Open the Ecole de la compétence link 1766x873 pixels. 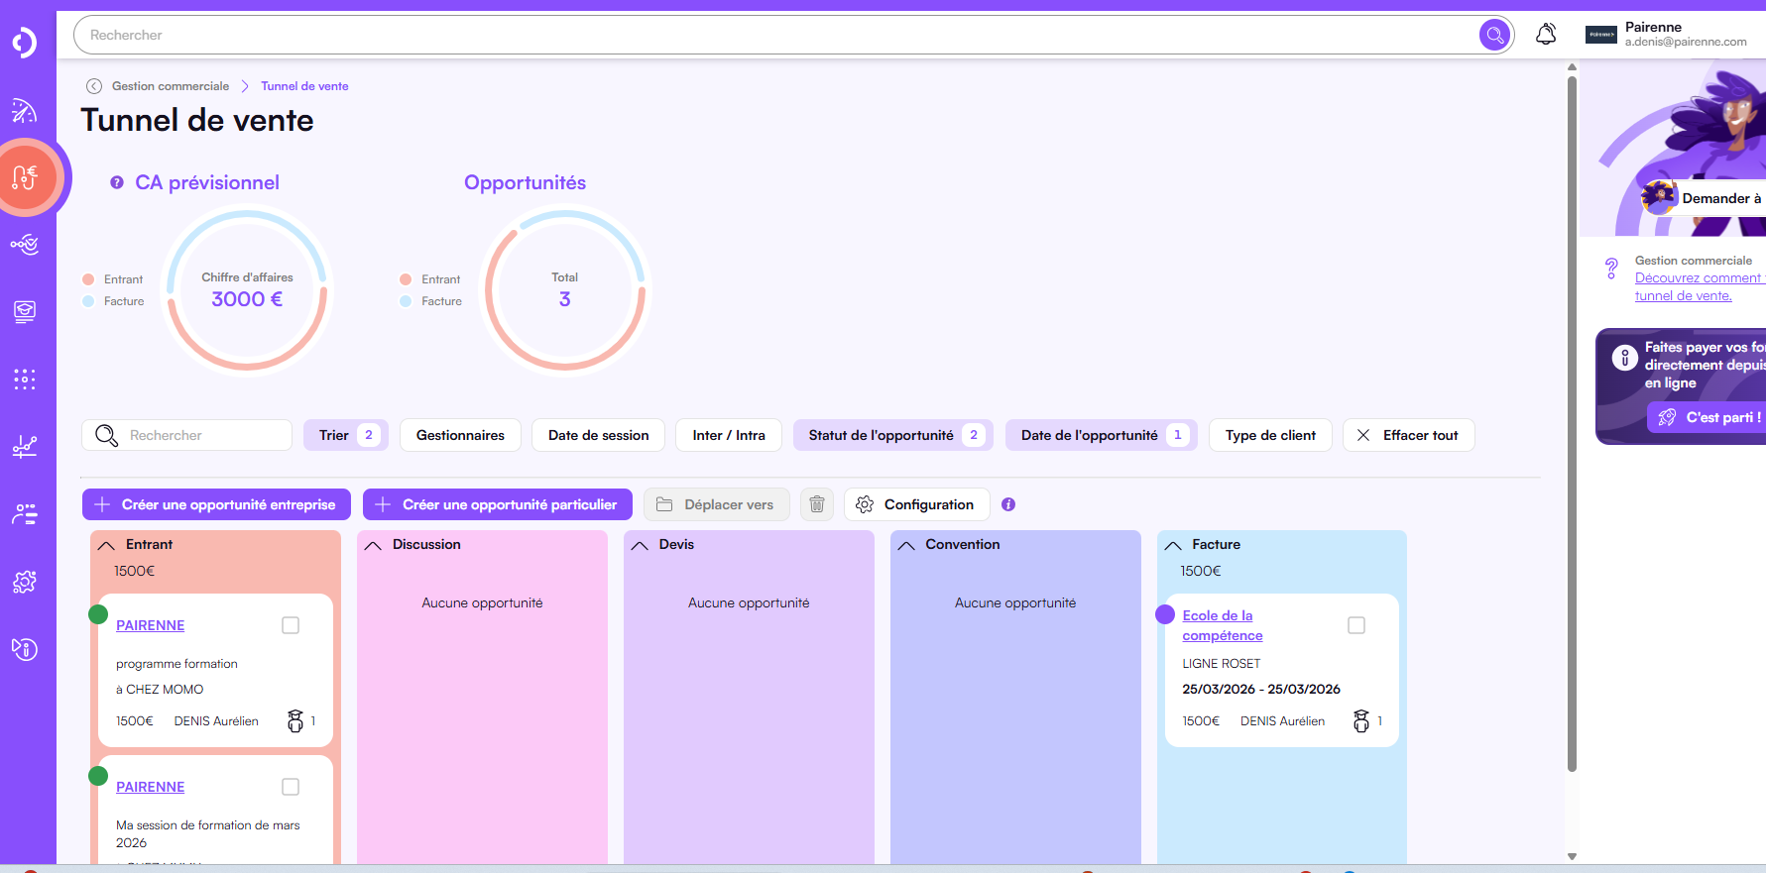tap(1222, 625)
